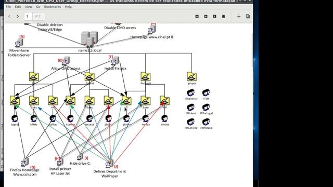
Task: Click the ITUK group icon
Action: click(206, 93)
